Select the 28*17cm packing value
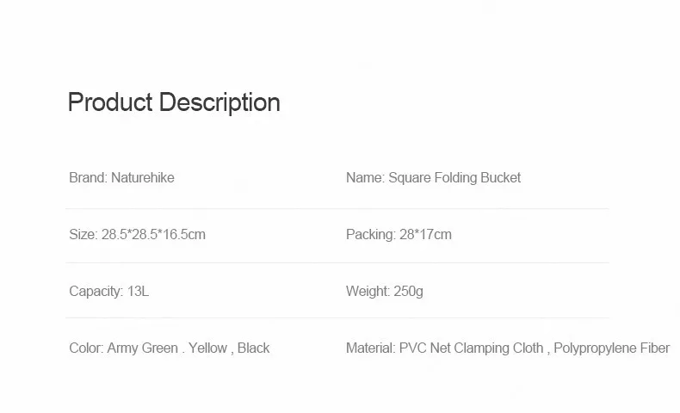Viewport: 680px width, 413px height. [425, 235]
